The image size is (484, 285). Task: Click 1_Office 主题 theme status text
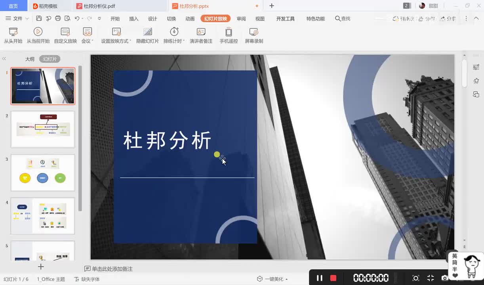pyautogui.click(x=51, y=279)
